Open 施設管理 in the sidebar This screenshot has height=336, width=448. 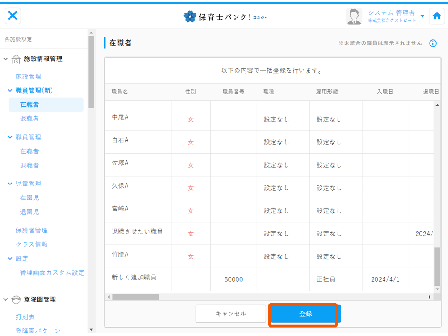point(28,76)
